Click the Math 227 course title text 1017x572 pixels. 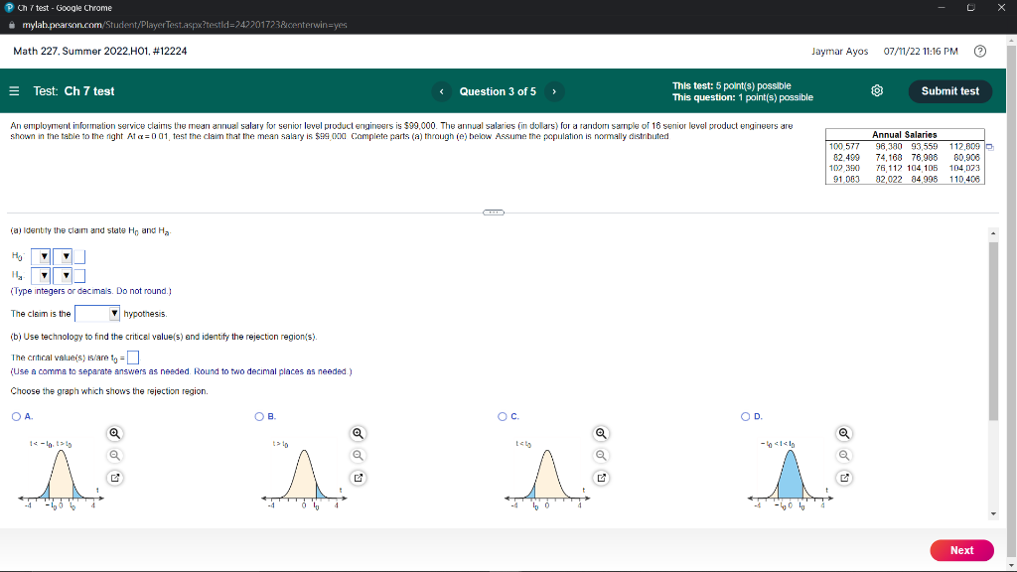(100, 52)
